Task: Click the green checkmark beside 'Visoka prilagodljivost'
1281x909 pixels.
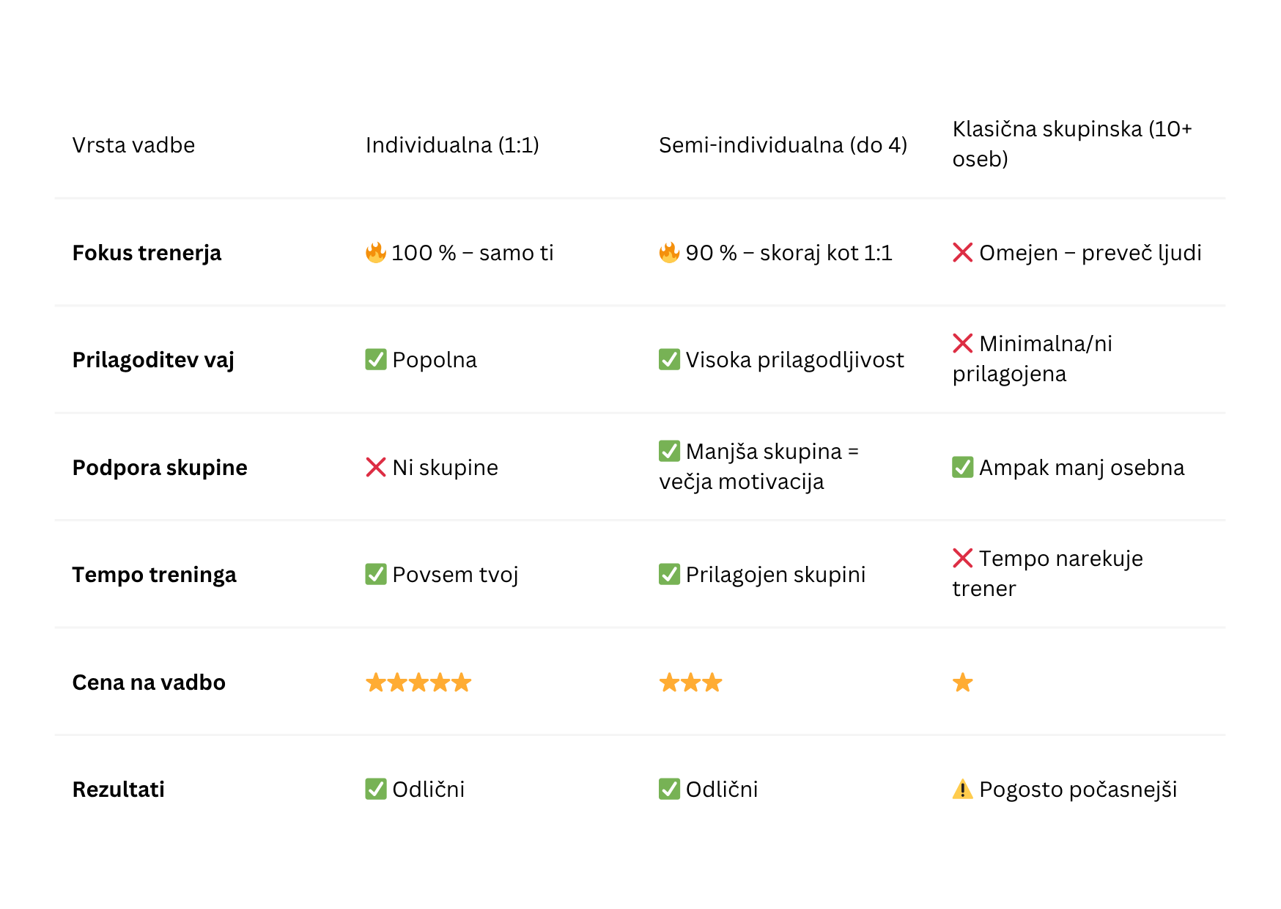Action: point(669,360)
